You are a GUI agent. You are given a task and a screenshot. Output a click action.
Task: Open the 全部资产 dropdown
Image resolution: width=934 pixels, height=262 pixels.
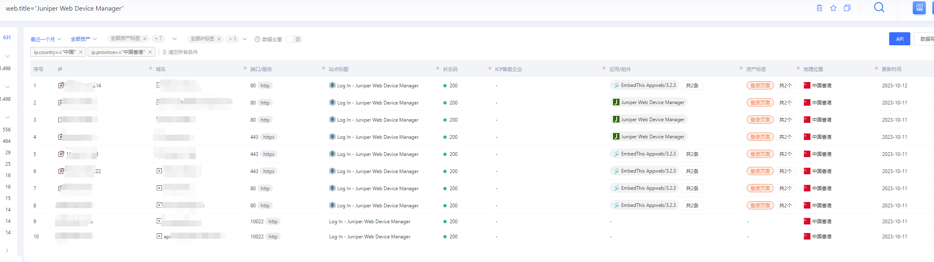[84, 39]
